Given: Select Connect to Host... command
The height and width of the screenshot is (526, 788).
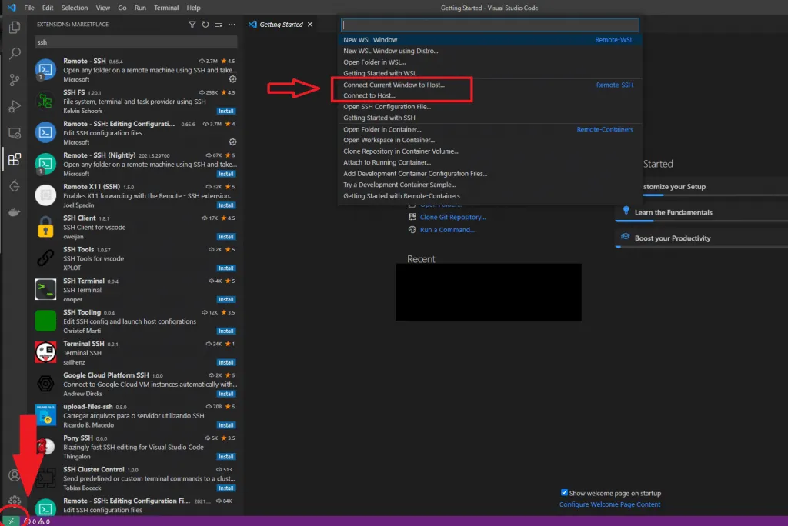Looking at the screenshot, I should (369, 95).
